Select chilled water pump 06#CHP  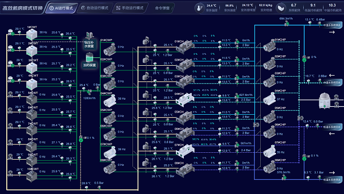270,132
